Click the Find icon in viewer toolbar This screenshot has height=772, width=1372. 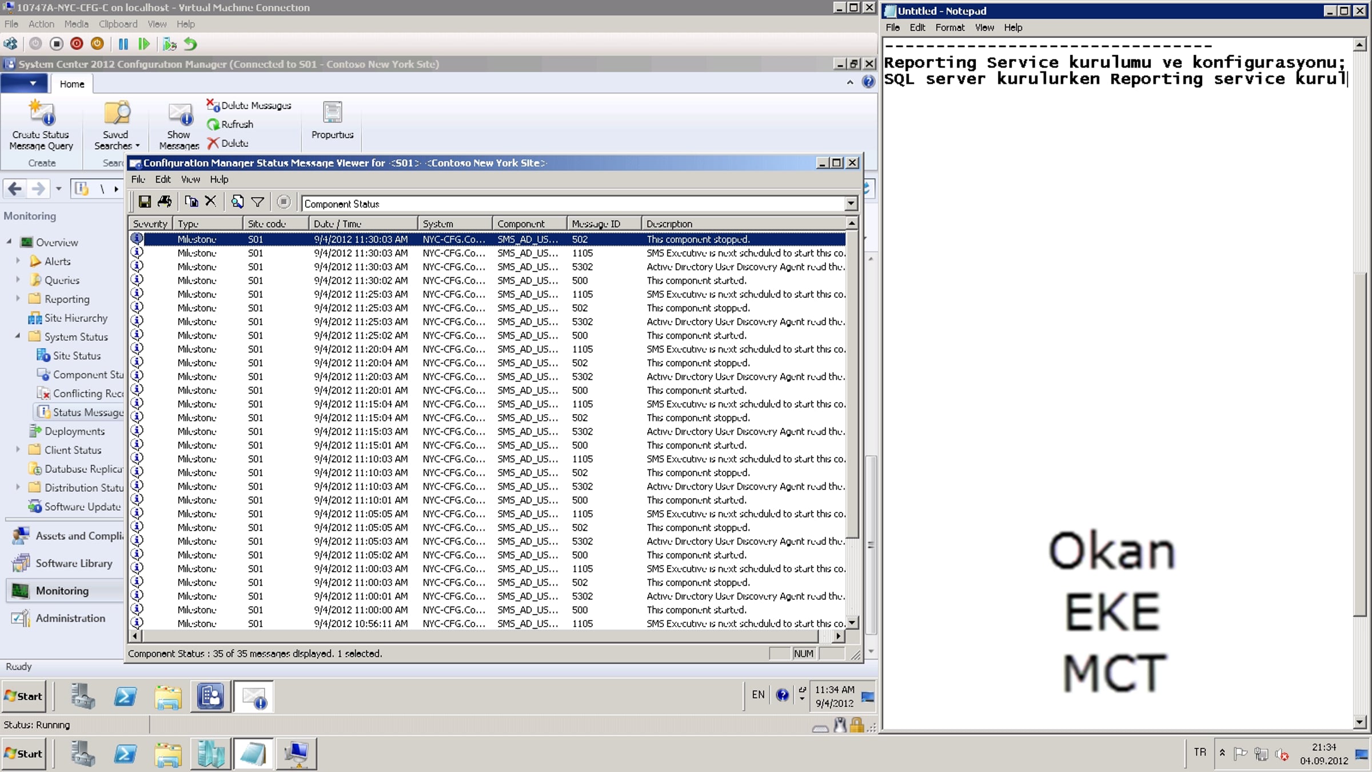coord(237,202)
